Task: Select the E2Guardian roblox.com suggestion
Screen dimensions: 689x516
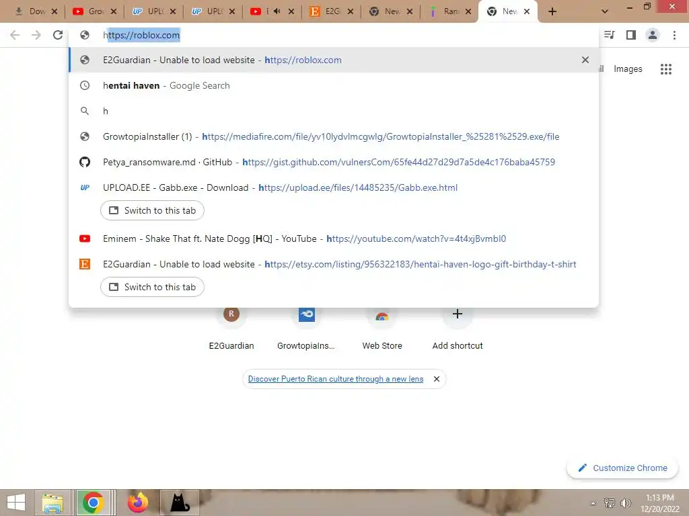Action: (x=334, y=60)
